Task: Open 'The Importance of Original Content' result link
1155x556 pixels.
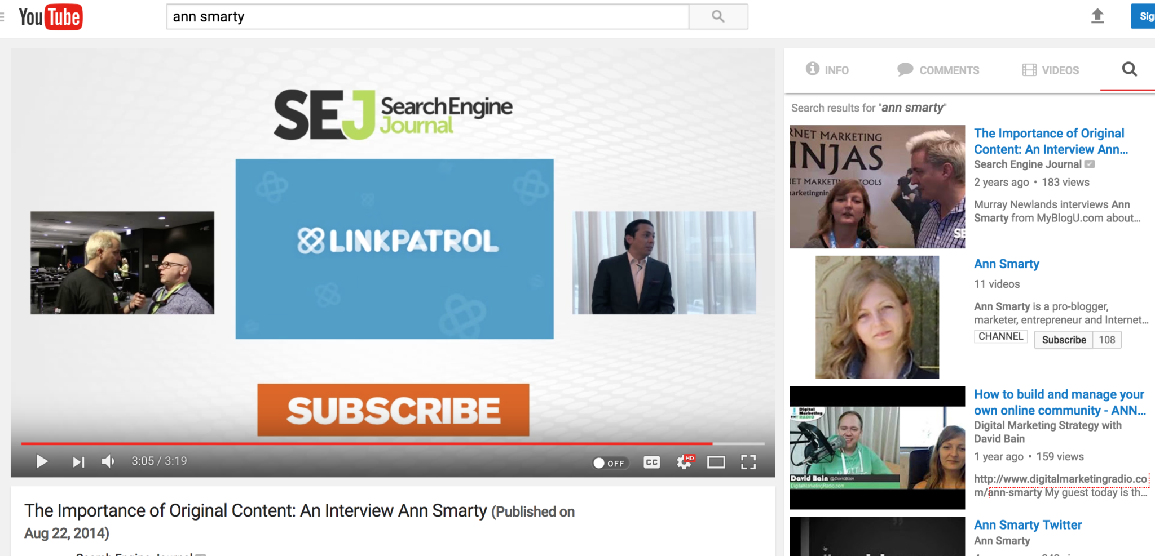Action: point(1051,141)
